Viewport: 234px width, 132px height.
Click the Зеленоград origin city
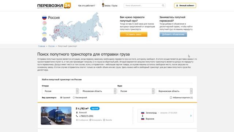pos(151,113)
